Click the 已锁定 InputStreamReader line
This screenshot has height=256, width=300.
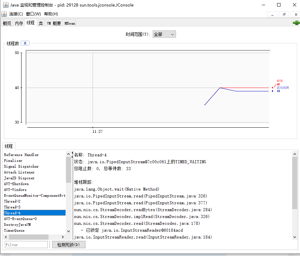132,230
